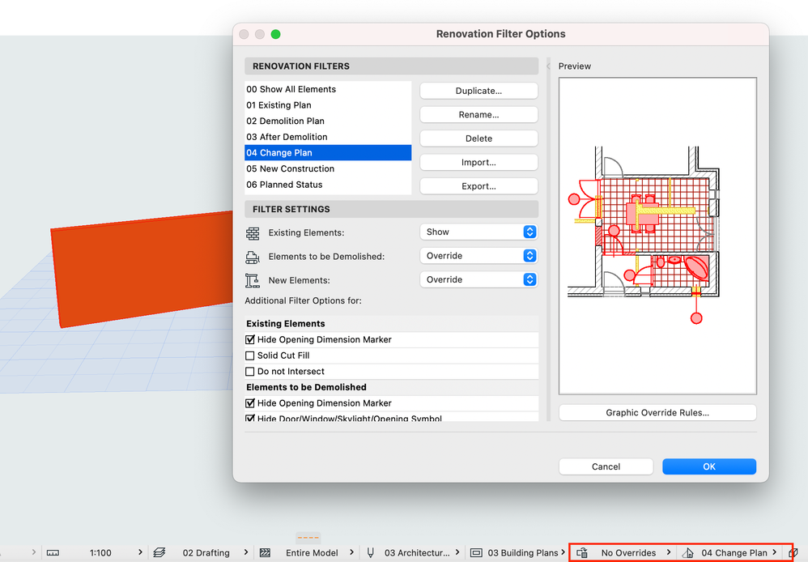Screen dimensions: 808x562
Task: Open the Existing Elements Show dropdown
Action: pos(478,232)
